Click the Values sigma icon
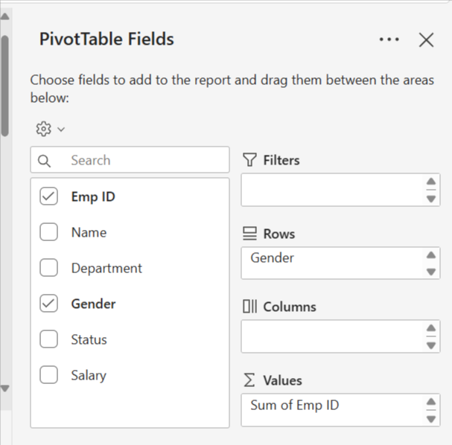 [249, 380]
